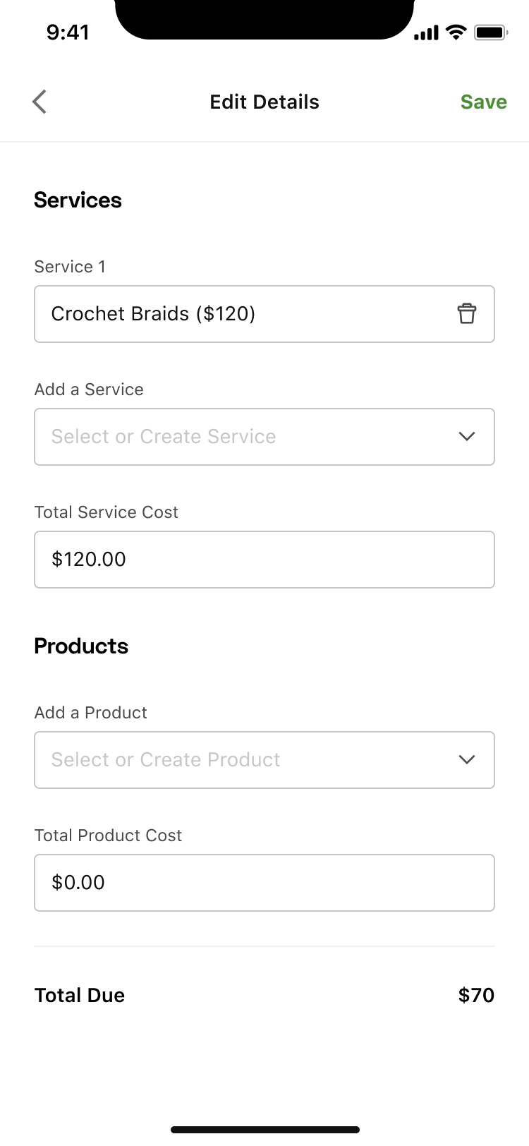529x1146 pixels.
Task: Click the 'Select or Create Service' placeholder text
Action: [x=164, y=436]
